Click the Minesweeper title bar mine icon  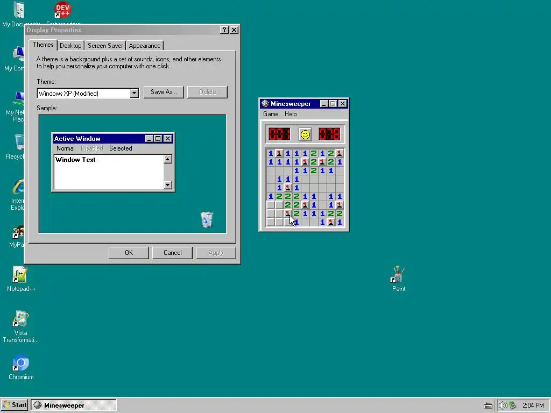[265, 104]
